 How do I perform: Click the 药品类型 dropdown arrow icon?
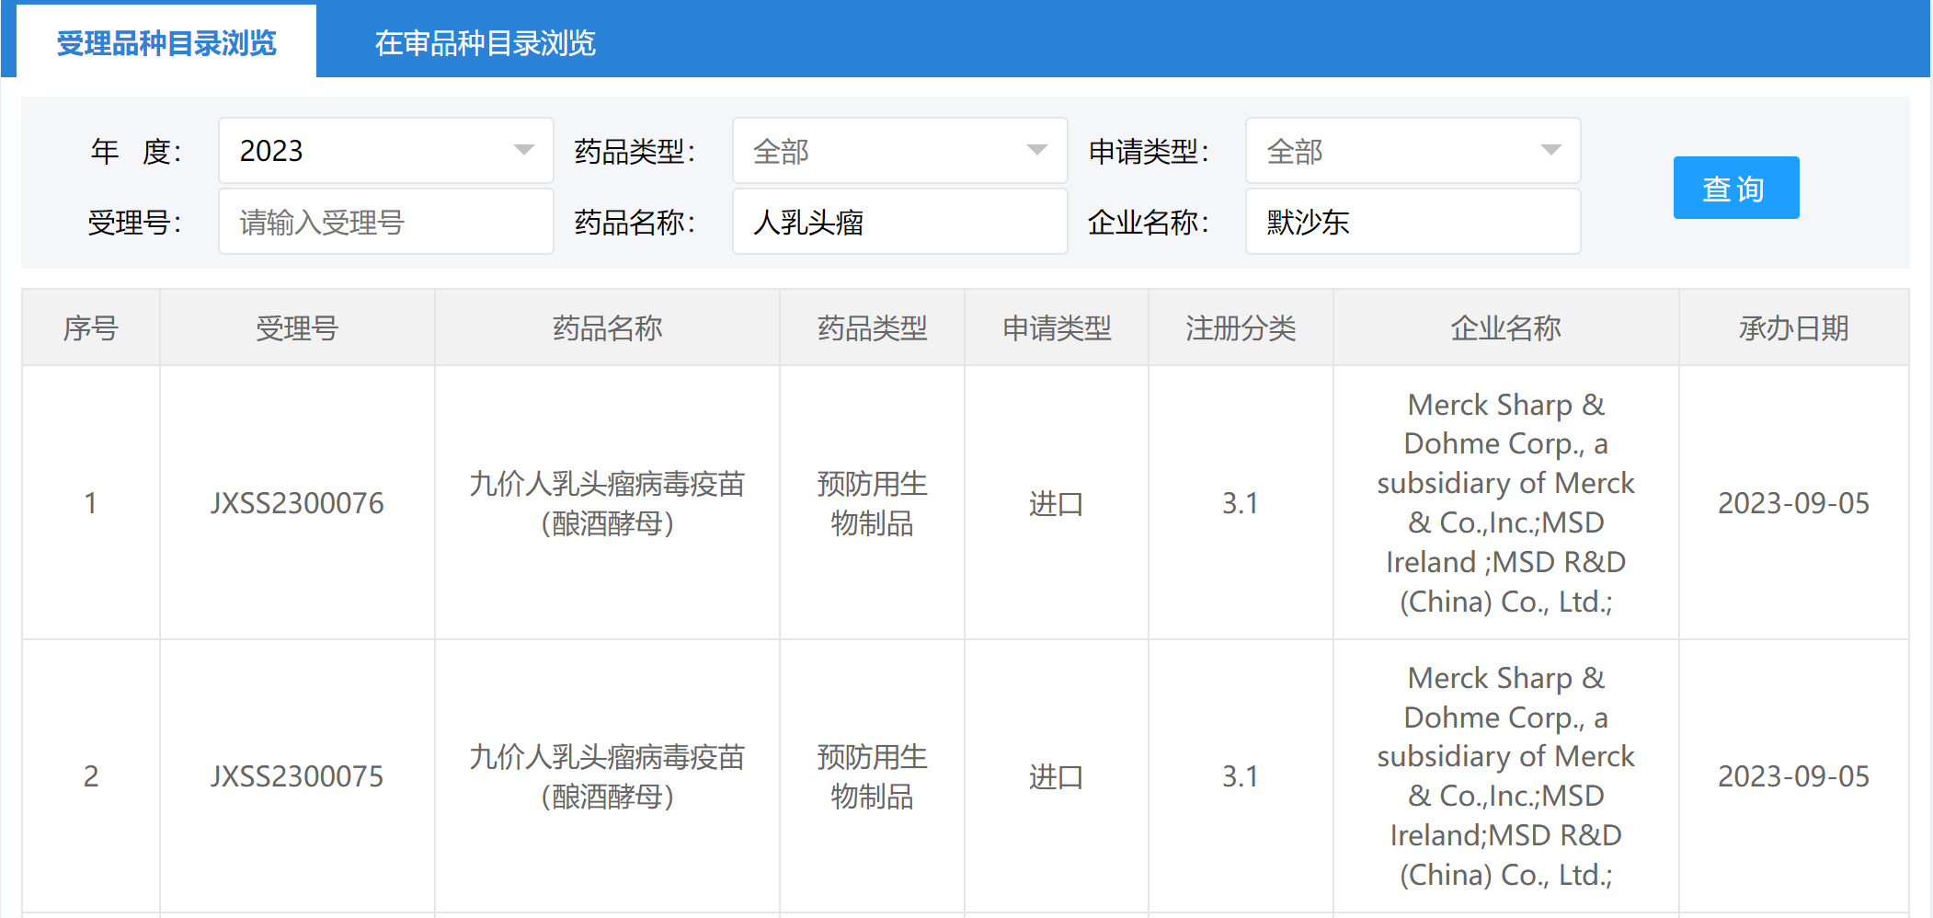[1036, 150]
